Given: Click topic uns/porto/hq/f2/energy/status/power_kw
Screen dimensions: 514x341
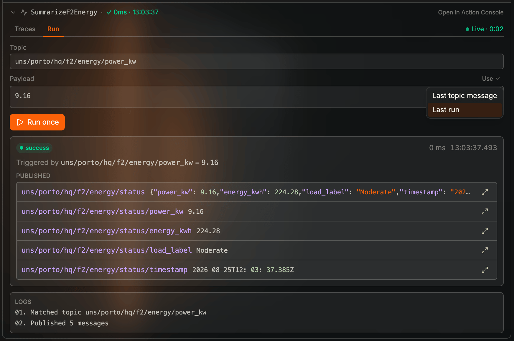Looking at the screenshot, I should 103,211.
